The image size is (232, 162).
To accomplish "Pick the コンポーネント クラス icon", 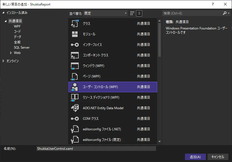I will pyautogui.click(x=75, y=55).
